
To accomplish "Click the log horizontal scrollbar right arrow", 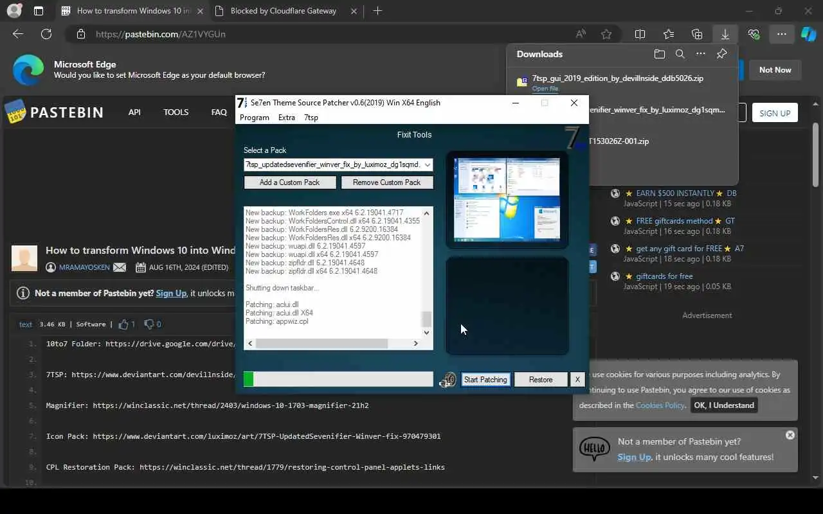I will point(416,344).
